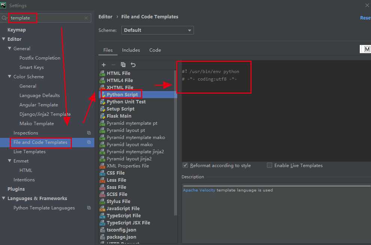Collapse the Languages & Frameworks section
The image size is (371, 245).
point(4,199)
